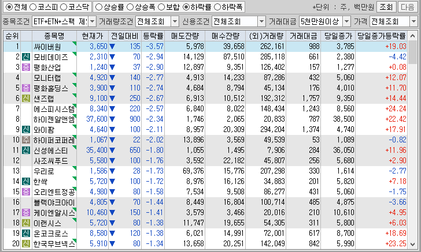Image resolution: width=421 pixels, height=252 pixels.
Task: Click the scrollbar up arrow
Action: point(412,36)
